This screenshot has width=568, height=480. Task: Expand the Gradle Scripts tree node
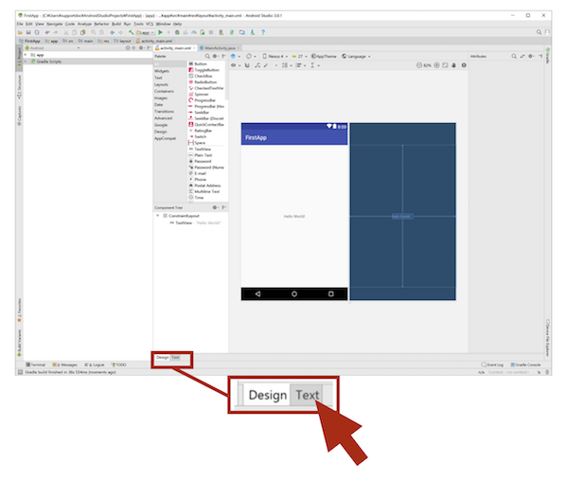coord(26,62)
